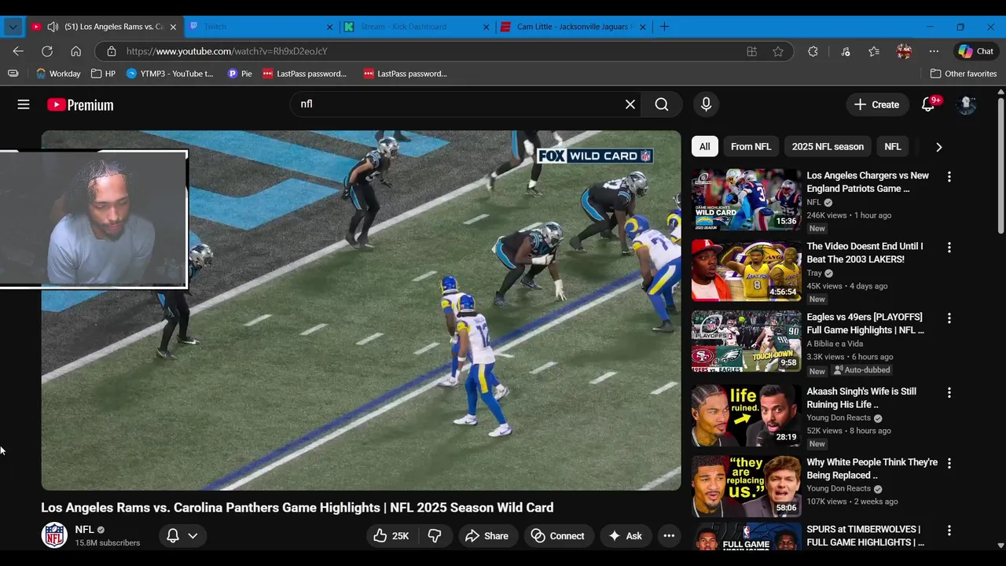
Task: Open the HP bookmarks folder
Action: pyautogui.click(x=103, y=74)
